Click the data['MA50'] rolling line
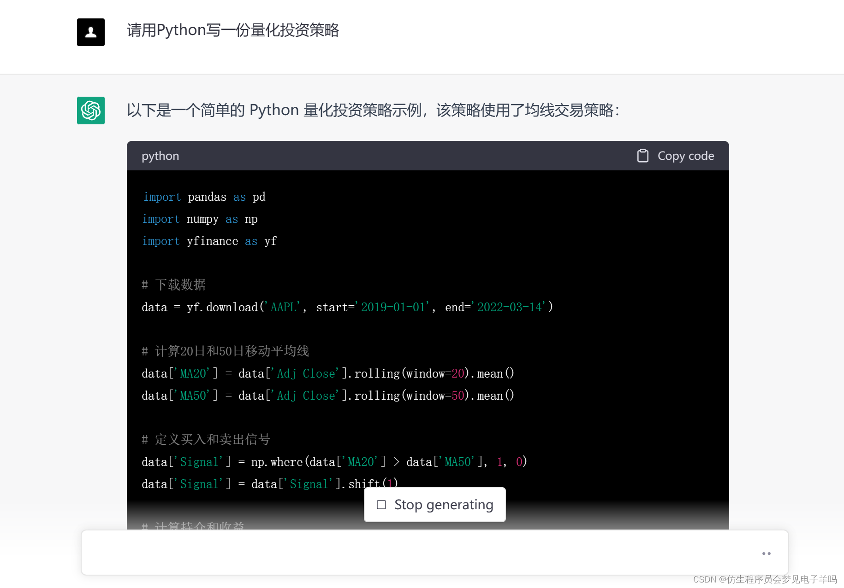The image size is (844, 588). tap(328, 396)
